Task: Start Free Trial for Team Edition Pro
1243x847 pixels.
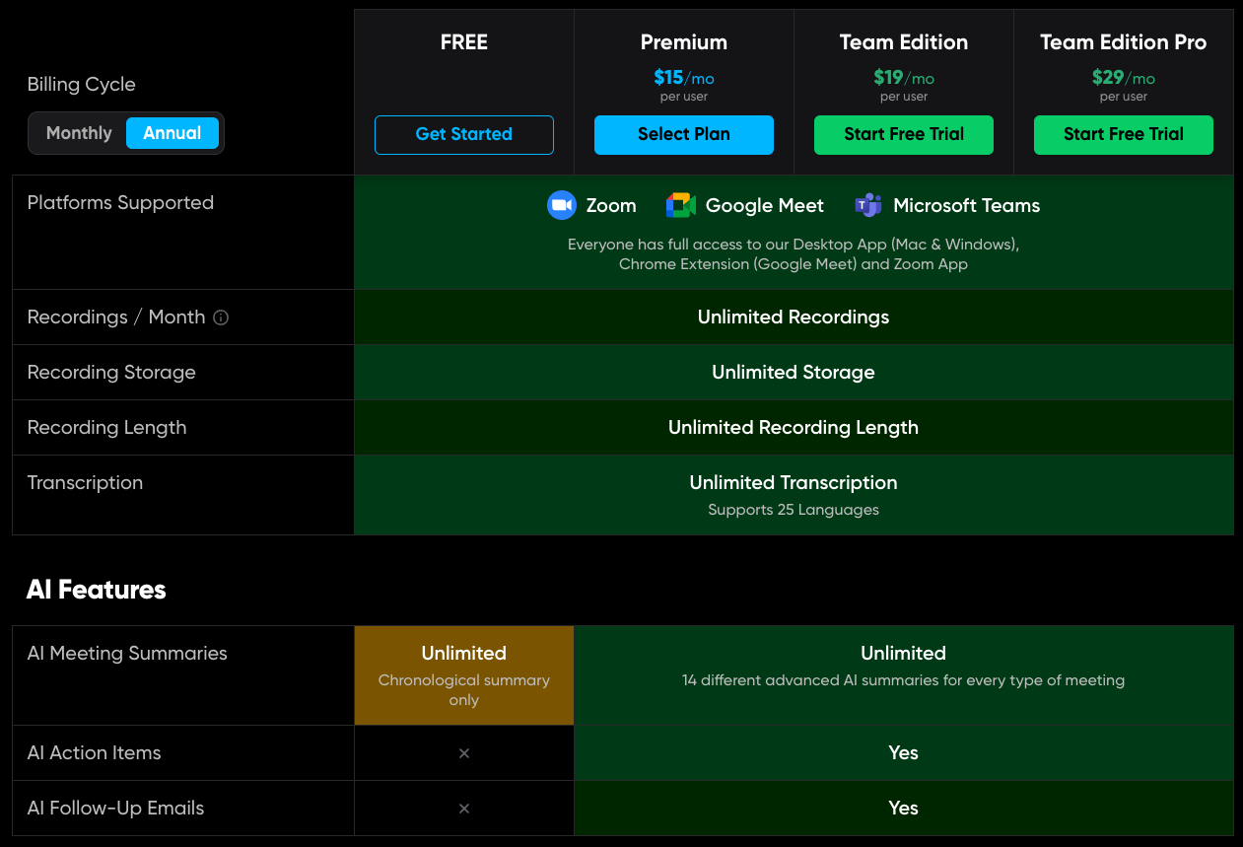Action: click(1123, 135)
